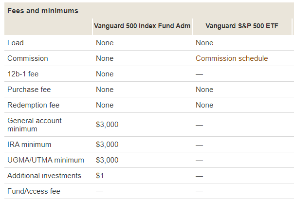
Task: Click the Index Fund's Redemption fee value None
Action: click(105, 105)
